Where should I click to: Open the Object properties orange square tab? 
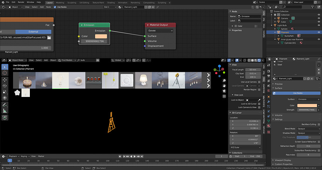[x=269, y=96]
